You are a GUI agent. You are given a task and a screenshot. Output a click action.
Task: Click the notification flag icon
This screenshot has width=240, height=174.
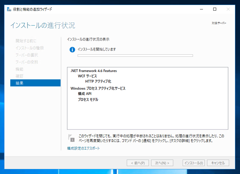[71, 138]
